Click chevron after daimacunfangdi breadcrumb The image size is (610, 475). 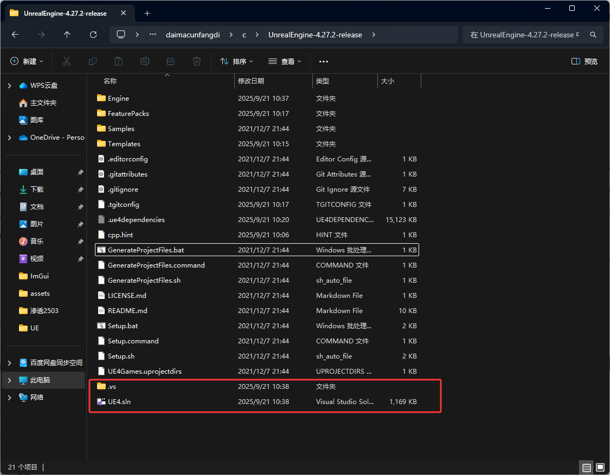coord(231,35)
